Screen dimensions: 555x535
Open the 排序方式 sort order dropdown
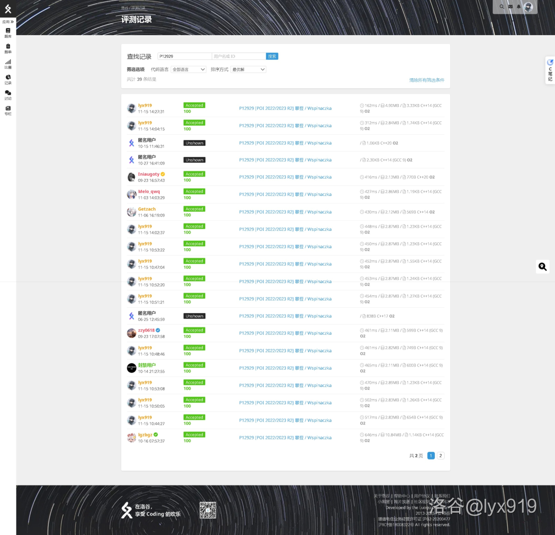tap(248, 69)
